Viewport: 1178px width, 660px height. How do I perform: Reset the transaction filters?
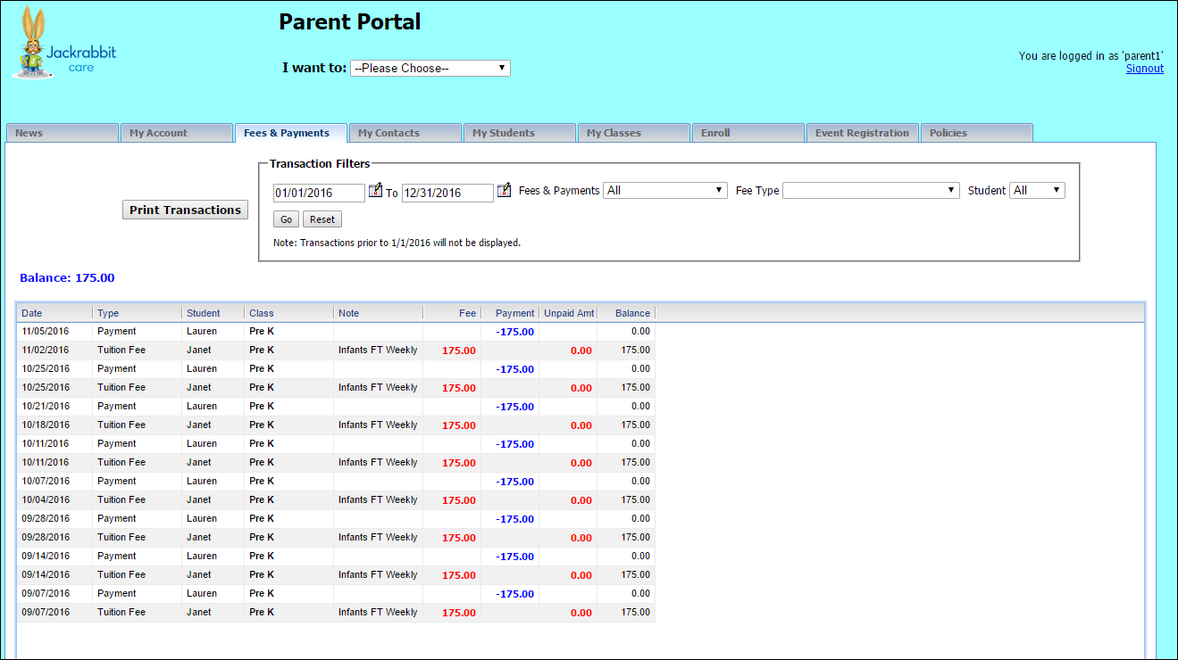click(x=322, y=219)
